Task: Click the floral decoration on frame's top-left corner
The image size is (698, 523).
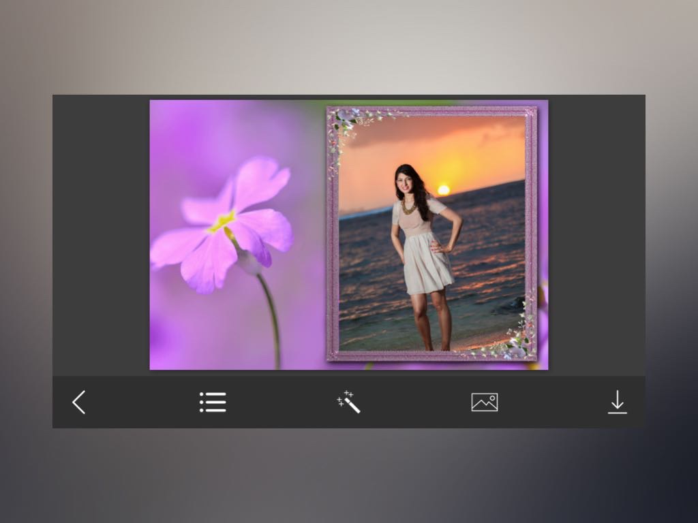Action: pyautogui.click(x=344, y=126)
